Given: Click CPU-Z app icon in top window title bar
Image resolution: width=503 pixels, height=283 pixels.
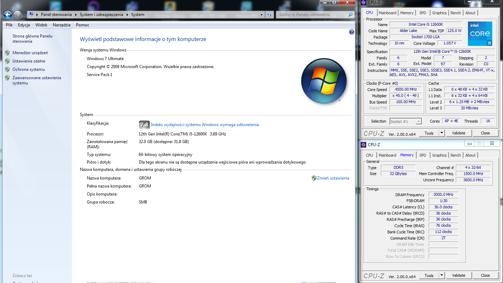Looking at the screenshot, I should pos(363,2).
